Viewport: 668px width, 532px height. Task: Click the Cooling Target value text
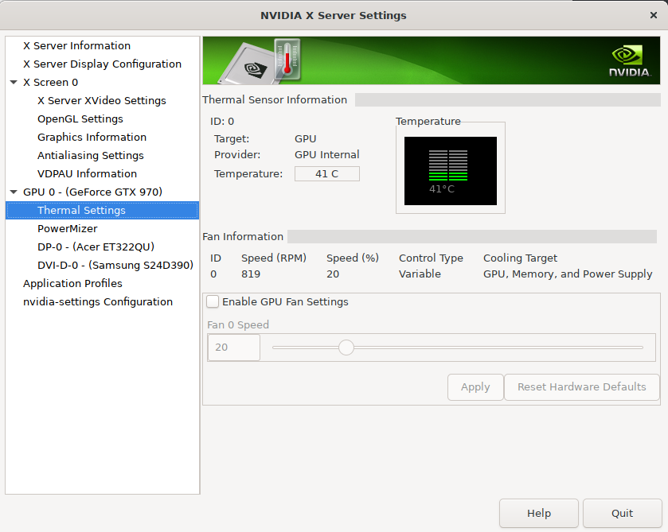coord(568,274)
